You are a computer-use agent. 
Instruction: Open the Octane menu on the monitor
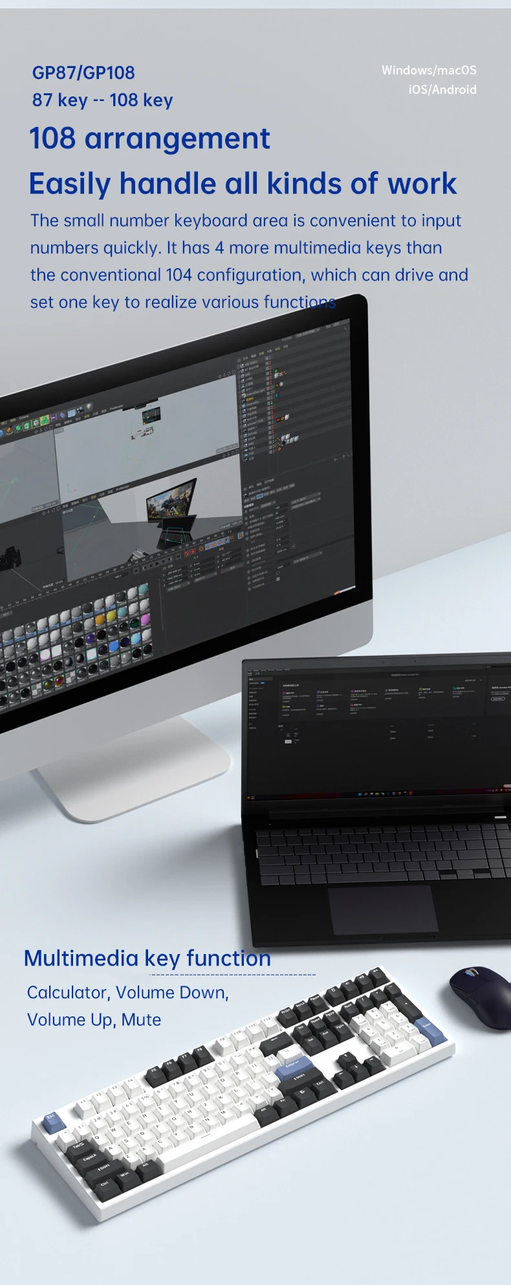[x=23, y=417]
